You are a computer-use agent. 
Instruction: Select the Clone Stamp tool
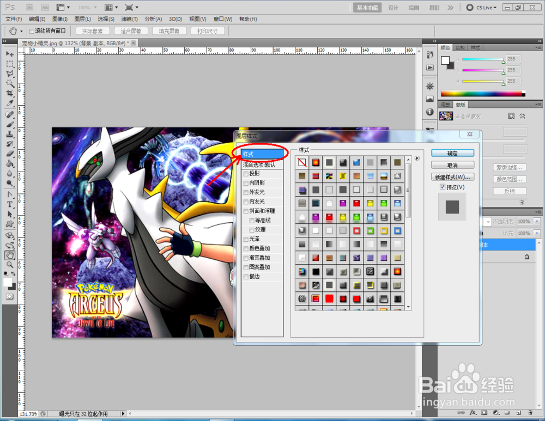click(10, 134)
